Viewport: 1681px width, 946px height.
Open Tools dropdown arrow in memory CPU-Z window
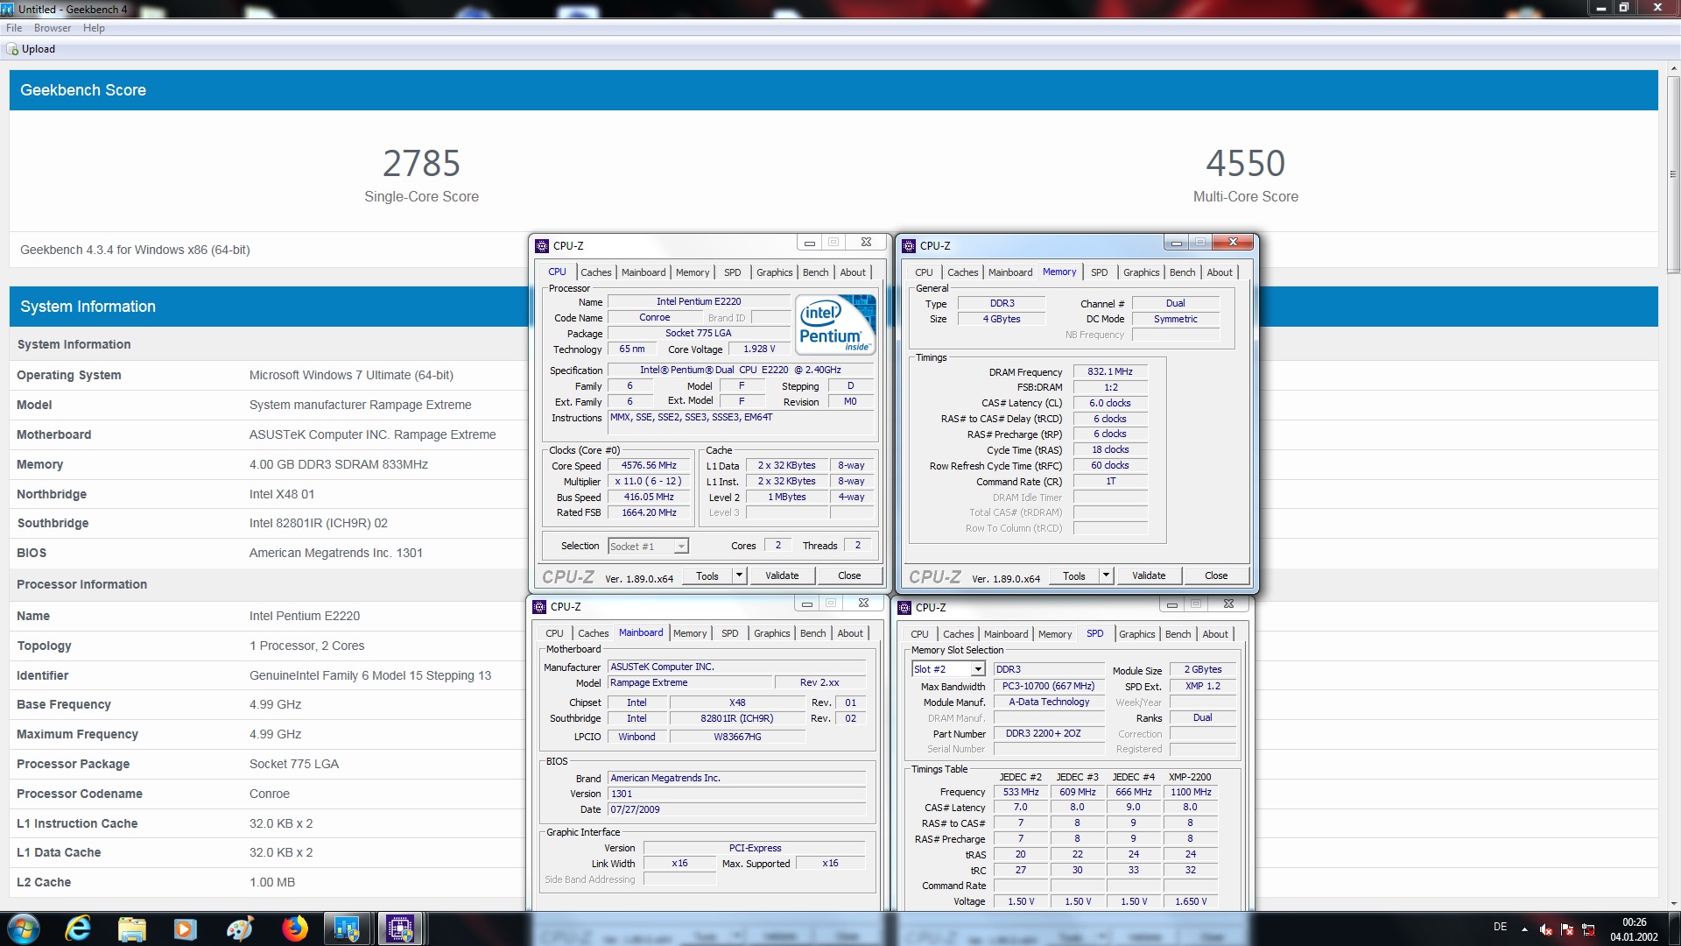click(1106, 575)
